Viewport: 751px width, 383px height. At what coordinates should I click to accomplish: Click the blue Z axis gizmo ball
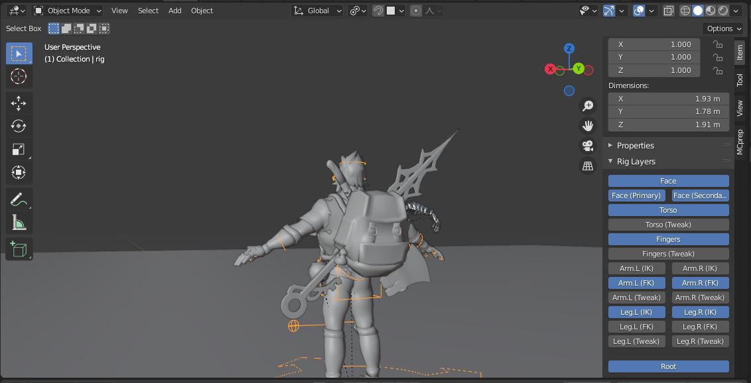[569, 48]
